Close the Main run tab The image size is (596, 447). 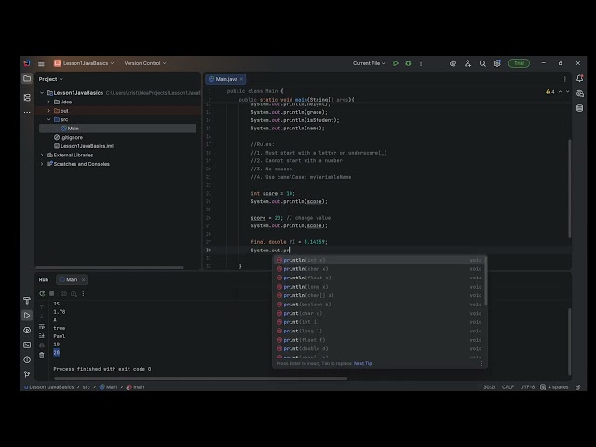click(83, 279)
